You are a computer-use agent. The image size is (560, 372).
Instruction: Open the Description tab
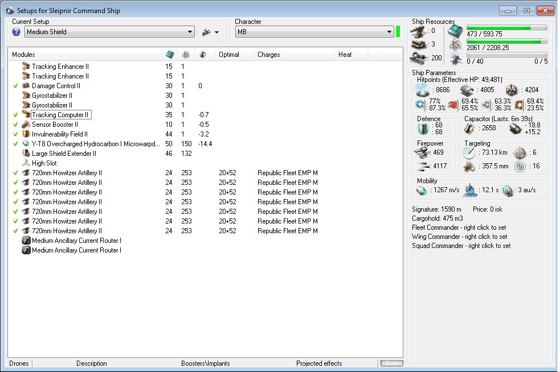[91, 363]
